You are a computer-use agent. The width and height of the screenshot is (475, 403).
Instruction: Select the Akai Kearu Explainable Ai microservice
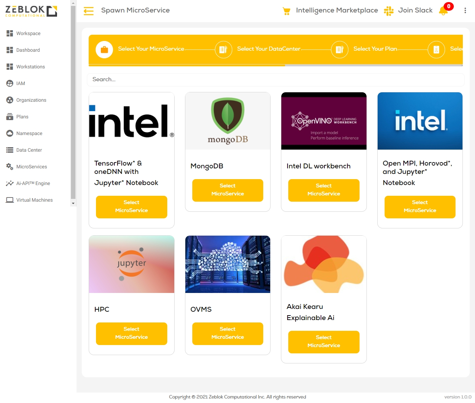[323, 342]
